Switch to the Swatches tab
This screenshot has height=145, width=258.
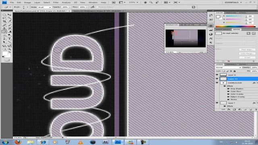[231, 12]
